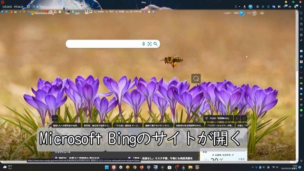Show the previous Bing daily wallpaper
Image resolution: width=304 pixels, height=171 pixels.
(237, 118)
